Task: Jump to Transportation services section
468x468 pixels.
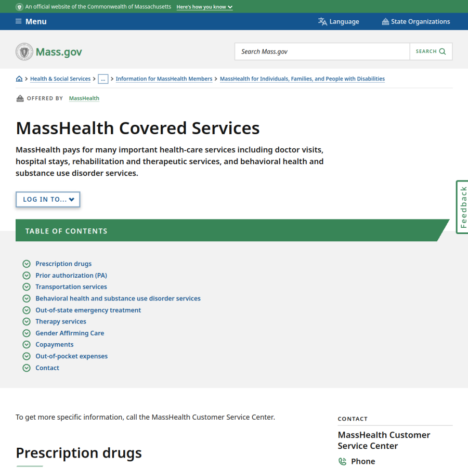Action: click(71, 287)
